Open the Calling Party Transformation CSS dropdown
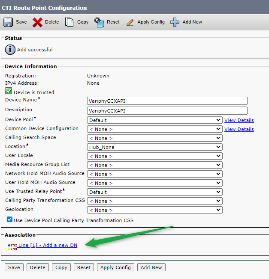Viewport: 269px width, 279px height. tap(154, 201)
